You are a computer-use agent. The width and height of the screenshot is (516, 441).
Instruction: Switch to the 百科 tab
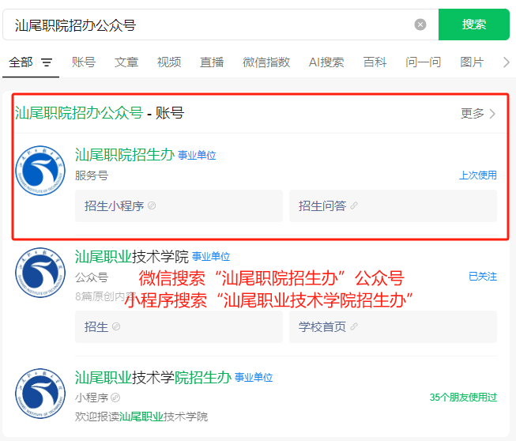click(375, 62)
